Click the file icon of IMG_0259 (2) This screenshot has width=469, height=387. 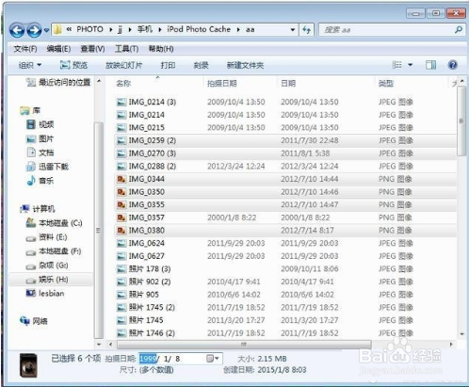click(121, 140)
